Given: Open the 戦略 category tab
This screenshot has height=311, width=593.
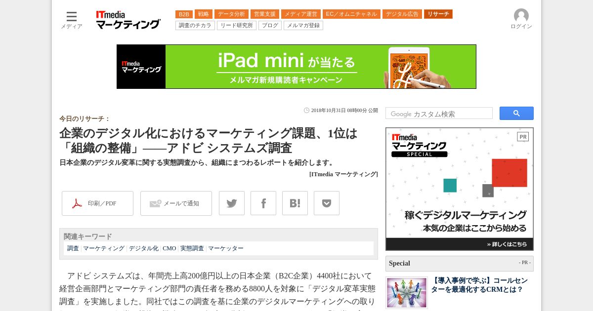Looking at the screenshot, I should click(x=204, y=14).
